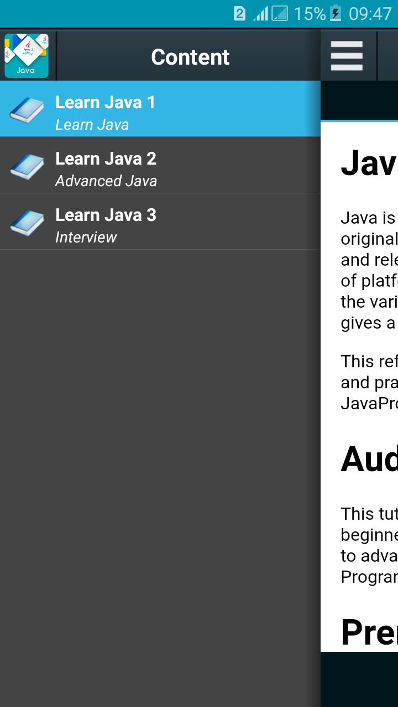This screenshot has height=707, width=398.
Task: Tap the partially visible 'Pre' heading
Action: coord(369,632)
